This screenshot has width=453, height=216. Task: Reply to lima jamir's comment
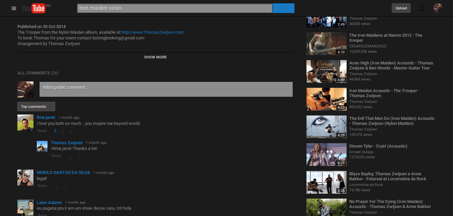click(x=42, y=131)
